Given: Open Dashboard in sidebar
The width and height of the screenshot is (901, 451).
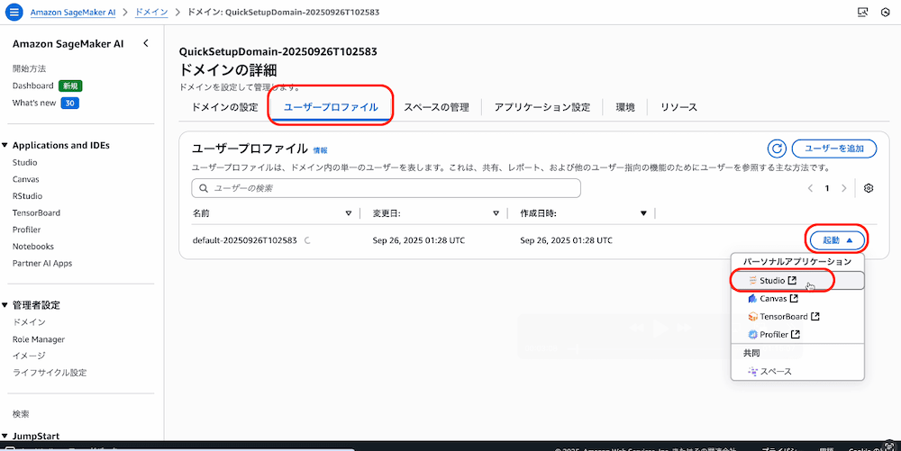Looking at the screenshot, I should [32, 86].
